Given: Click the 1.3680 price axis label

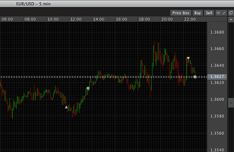Looking at the screenshot, I should (x=217, y=32).
